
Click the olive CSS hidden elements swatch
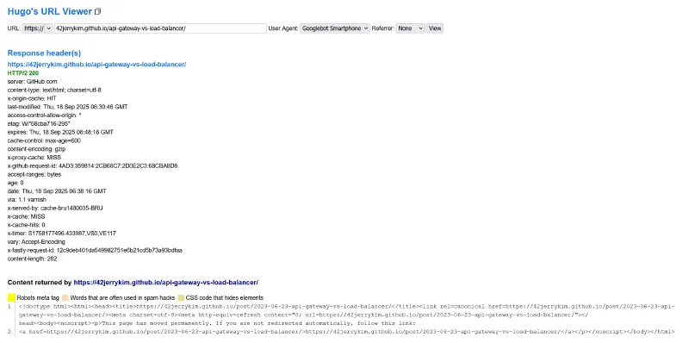click(181, 297)
